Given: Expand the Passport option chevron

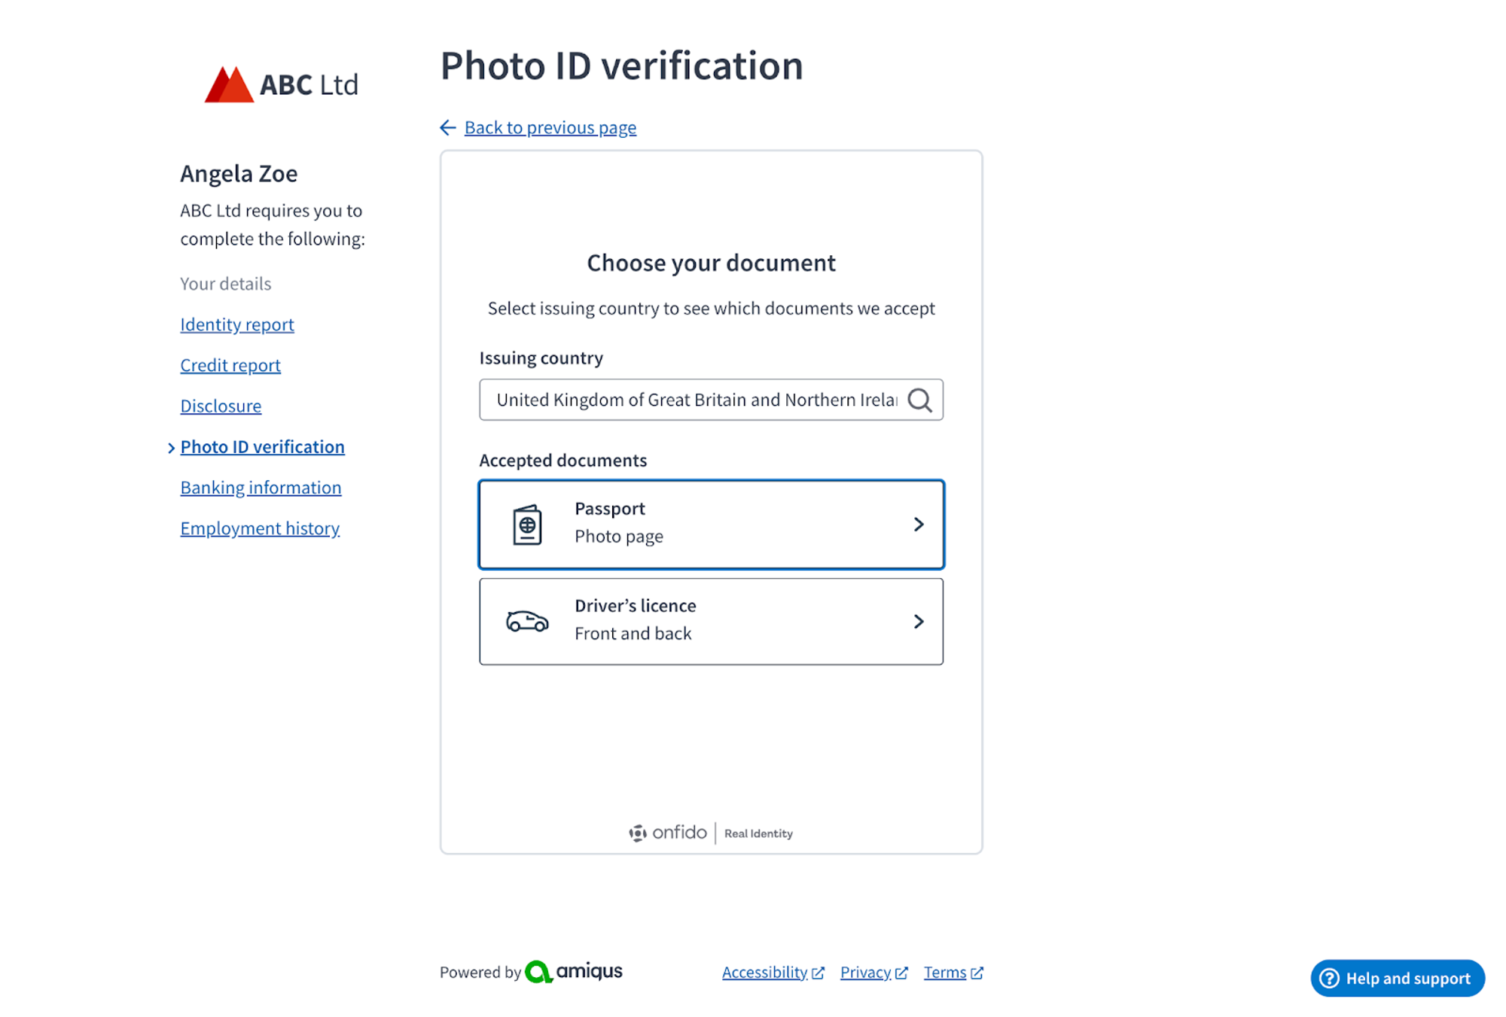Looking at the screenshot, I should (919, 524).
